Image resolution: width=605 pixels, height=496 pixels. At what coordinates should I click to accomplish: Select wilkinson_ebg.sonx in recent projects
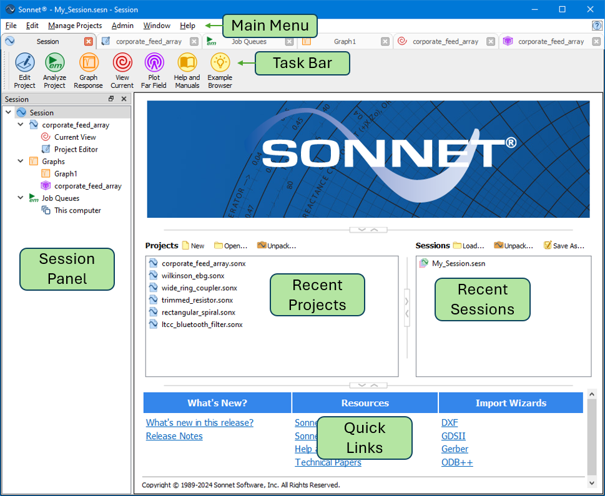coord(193,276)
